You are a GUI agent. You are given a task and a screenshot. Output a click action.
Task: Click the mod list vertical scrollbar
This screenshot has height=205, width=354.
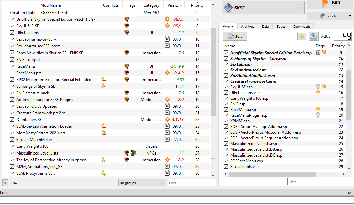213,72
